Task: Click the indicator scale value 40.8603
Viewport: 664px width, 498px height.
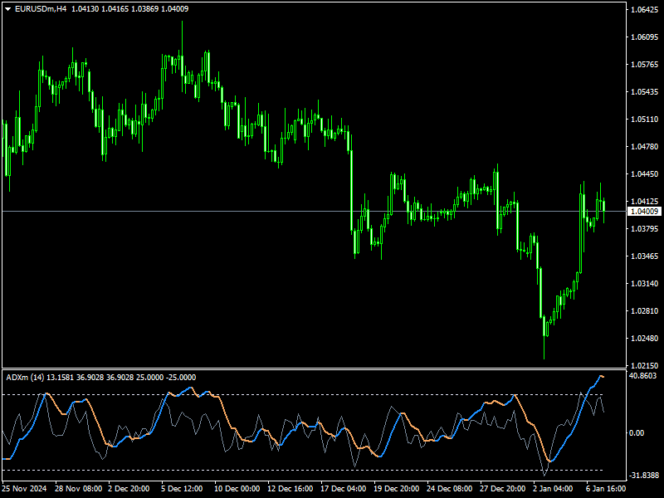Action: (x=642, y=376)
